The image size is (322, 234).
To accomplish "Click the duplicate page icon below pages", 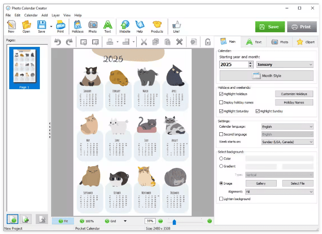I will coord(25,219).
